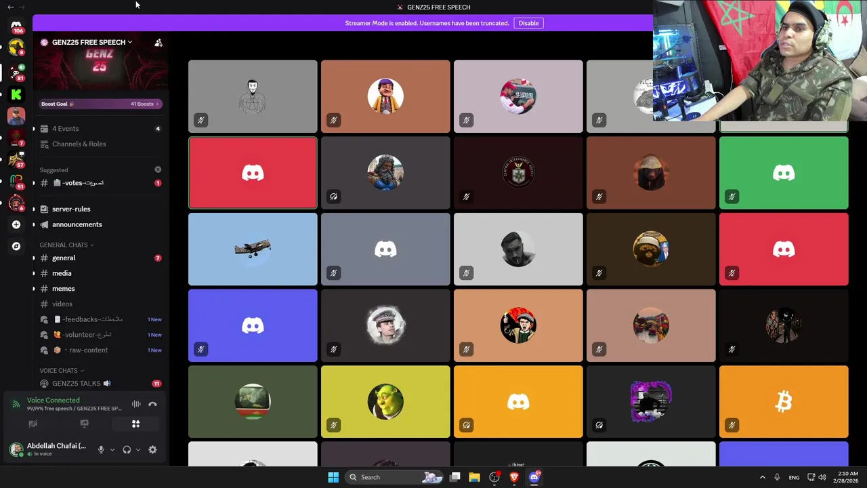Open the raw-content channel
This screenshot has height=488, width=867.
tap(100, 350)
